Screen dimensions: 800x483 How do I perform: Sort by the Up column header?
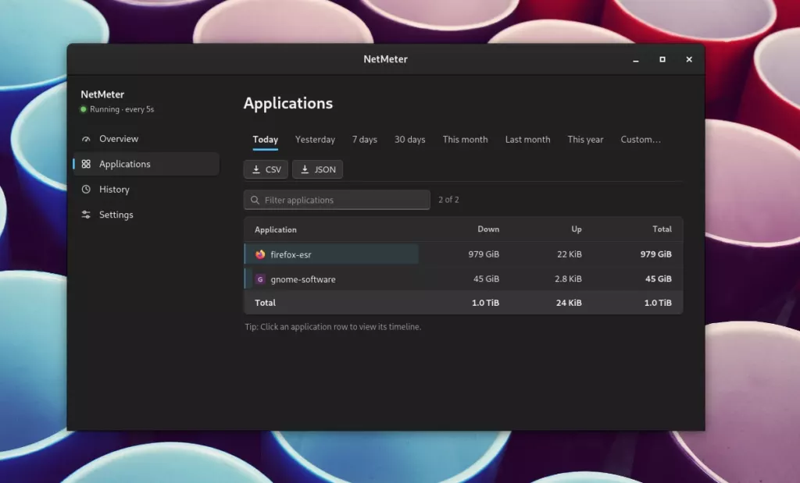[577, 229]
